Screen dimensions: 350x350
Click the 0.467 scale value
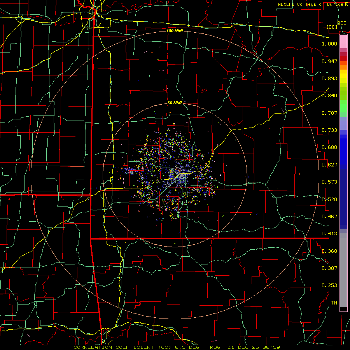tap(329, 217)
